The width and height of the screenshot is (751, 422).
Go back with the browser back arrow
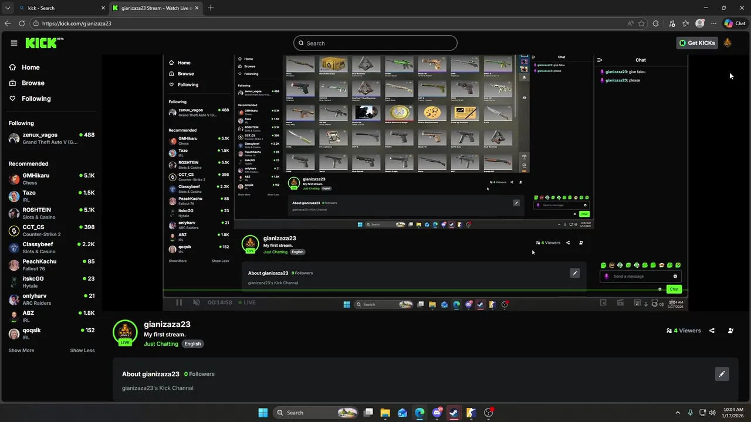(8, 23)
